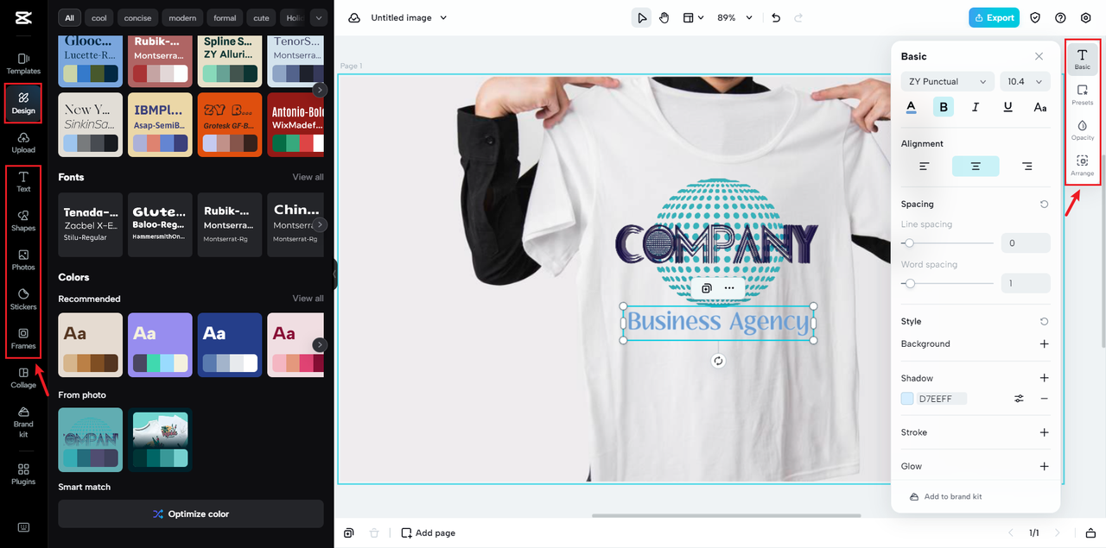Viewport: 1106px width, 548px height.
Task: Change the text letter case Aa
Action: pos(1040,107)
